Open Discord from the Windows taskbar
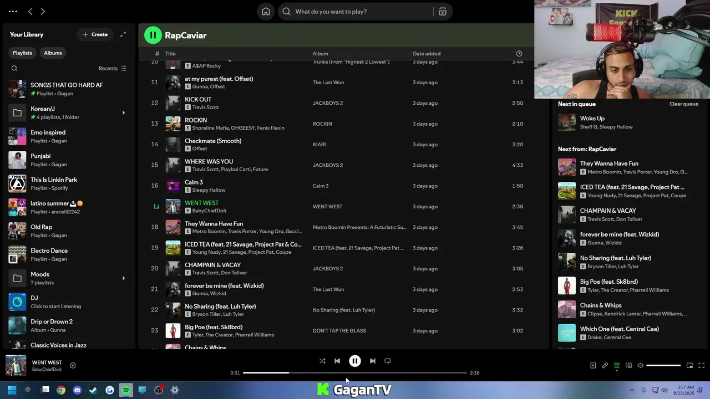 [77, 390]
